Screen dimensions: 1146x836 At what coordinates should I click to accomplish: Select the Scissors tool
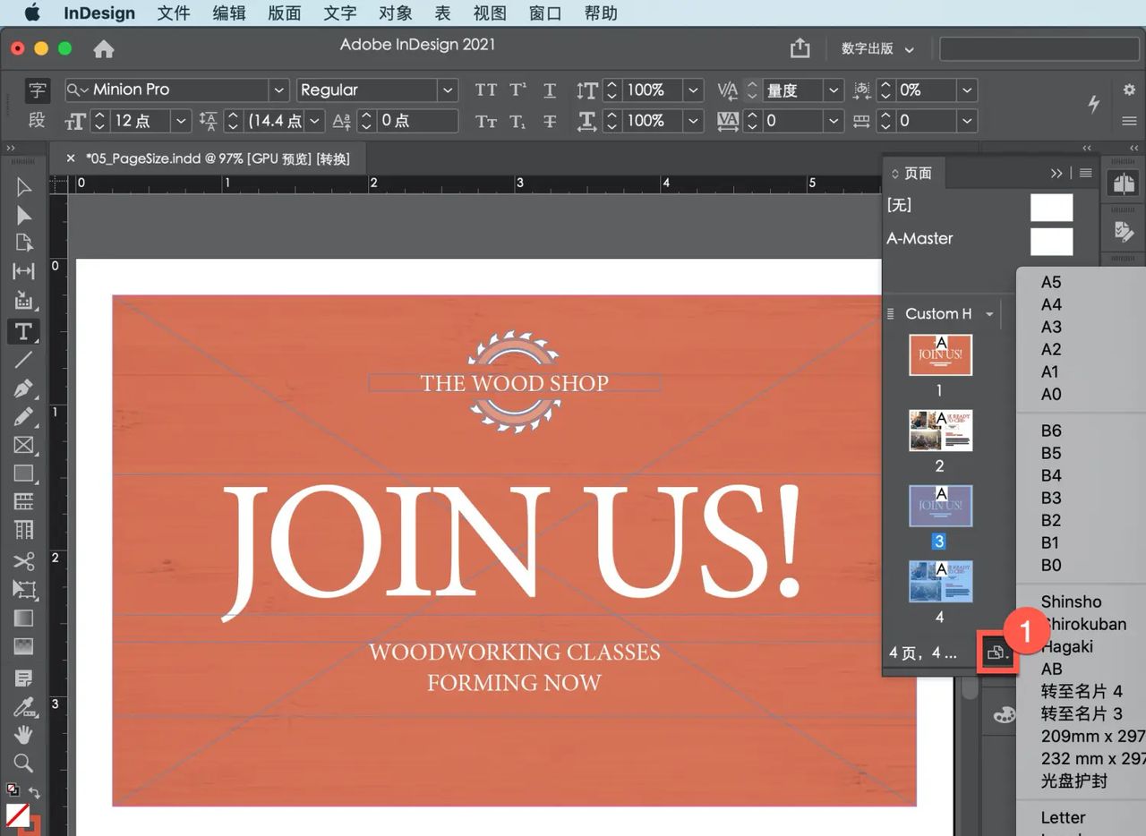point(24,561)
